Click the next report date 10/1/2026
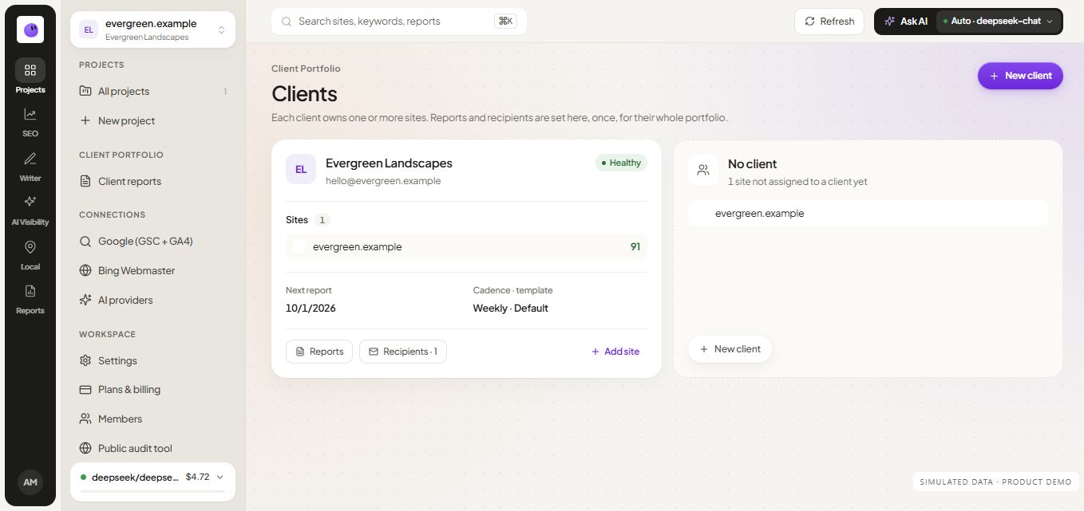Image resolution: width=1084 pixels, height=511 pixels. 311,309
